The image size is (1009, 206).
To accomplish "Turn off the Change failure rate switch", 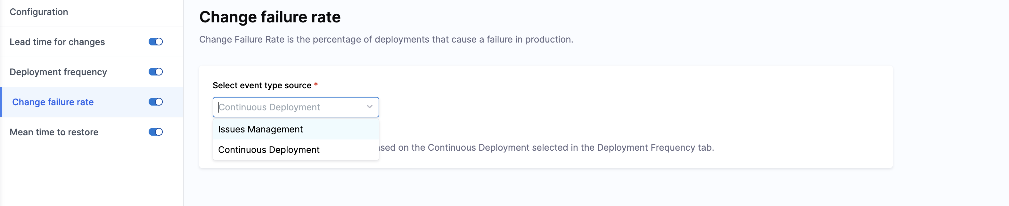I will [155, 102].
